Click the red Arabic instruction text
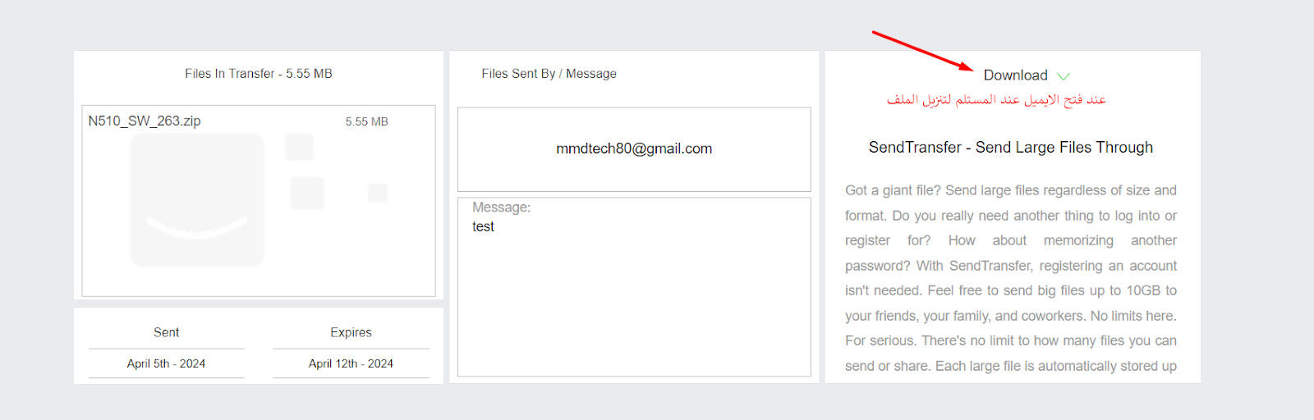This screenshot has width=1314, height=420. tap(996, 100)
